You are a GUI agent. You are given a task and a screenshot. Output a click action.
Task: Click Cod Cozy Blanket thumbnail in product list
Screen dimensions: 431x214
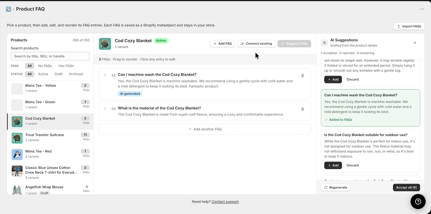click(x=17, y=121)
